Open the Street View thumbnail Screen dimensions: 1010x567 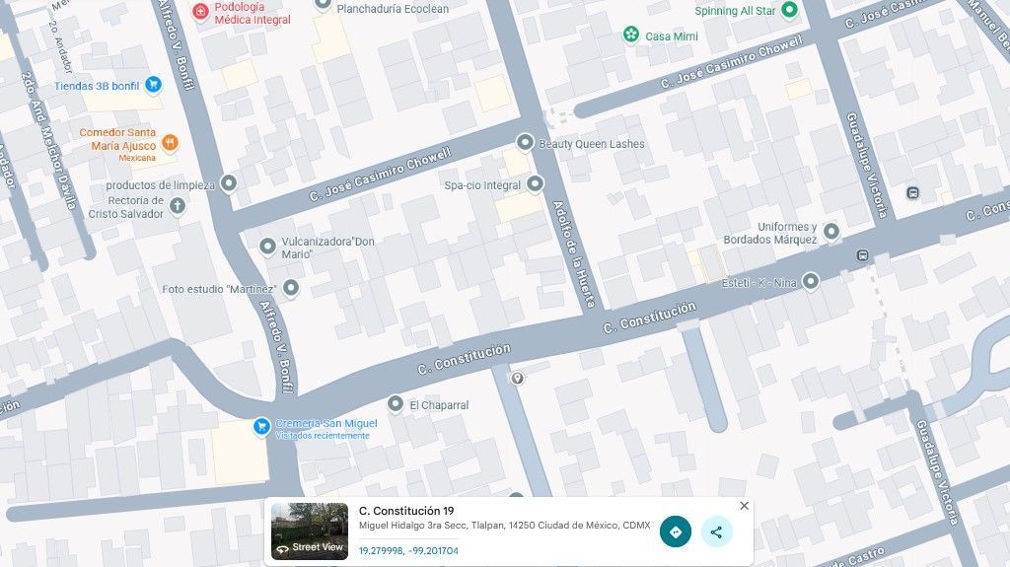310,532
